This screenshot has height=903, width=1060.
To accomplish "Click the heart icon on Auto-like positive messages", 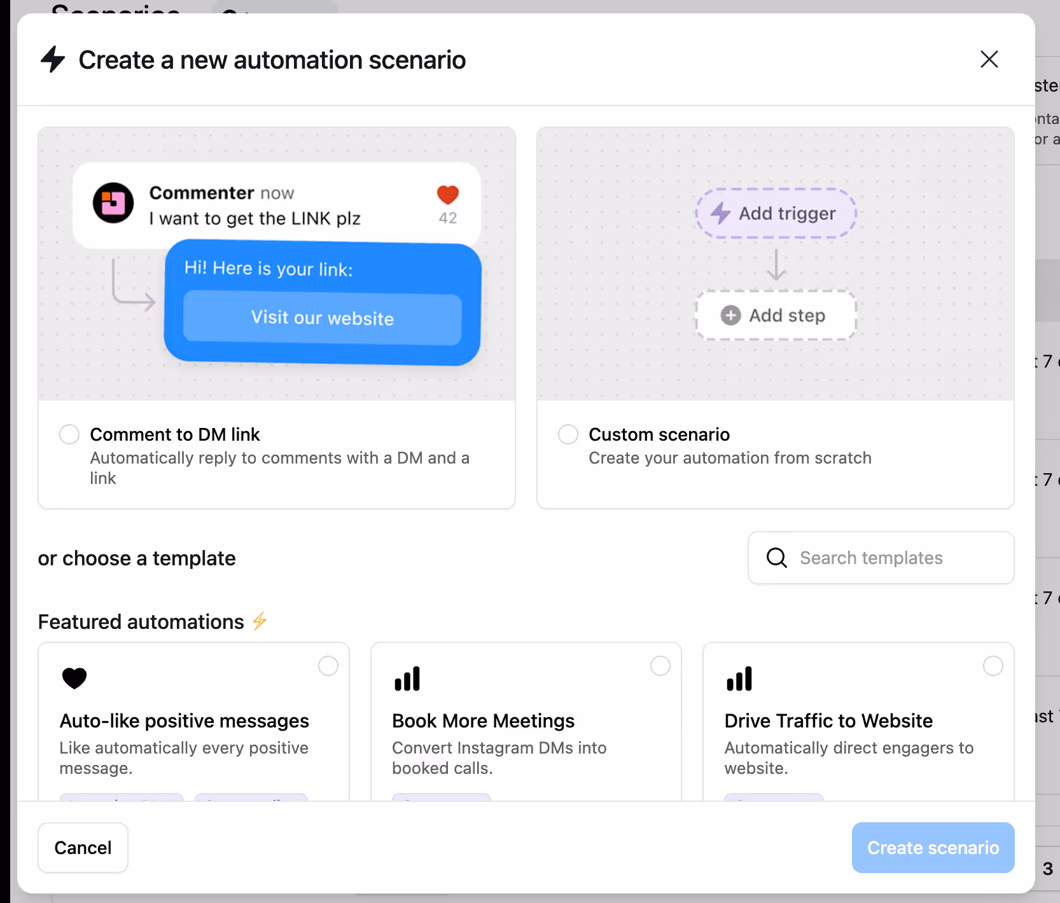I will pos(74,678).
